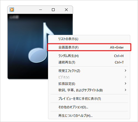Click the Alt+Enter shortcut label
This screenshot has width=138, height=122.
[117, 47]
